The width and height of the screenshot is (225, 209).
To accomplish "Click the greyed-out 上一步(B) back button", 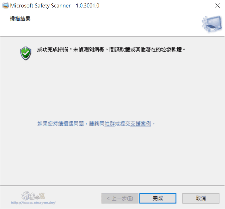I will point(120,198).
